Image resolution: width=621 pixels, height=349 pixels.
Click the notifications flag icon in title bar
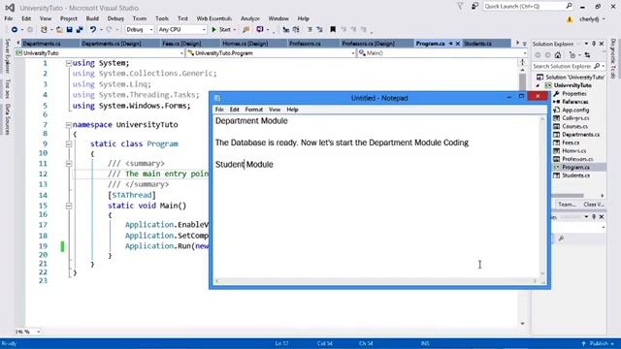click(460, 7)
